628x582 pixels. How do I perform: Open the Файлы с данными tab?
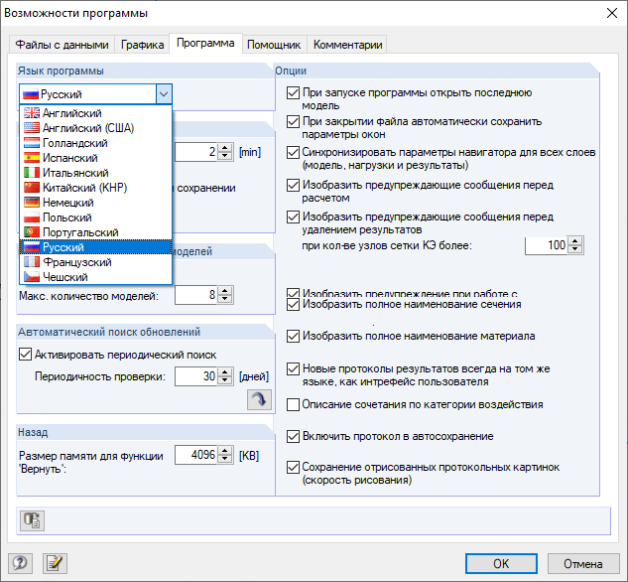pos(62,44)
